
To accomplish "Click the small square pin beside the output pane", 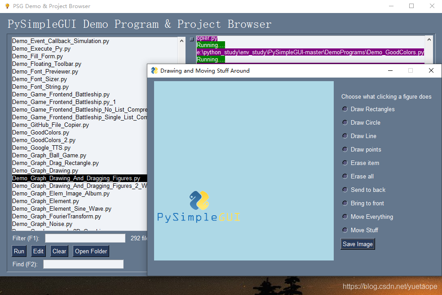I will pos(192,39).
